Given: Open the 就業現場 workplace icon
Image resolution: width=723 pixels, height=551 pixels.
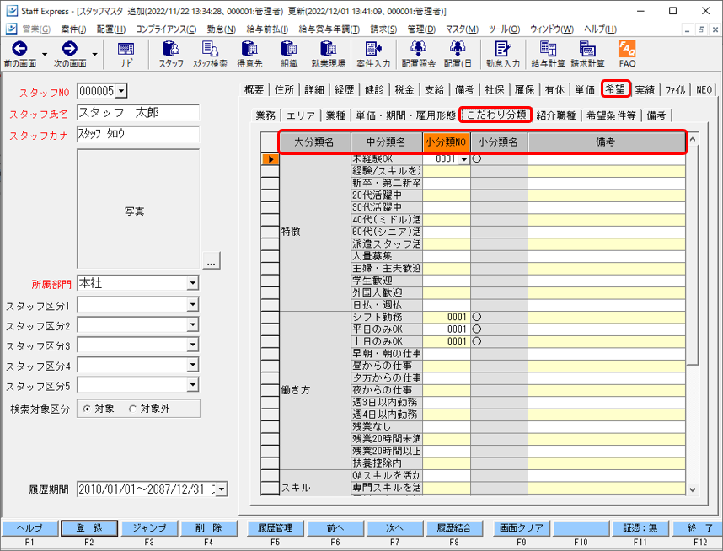Looking at the screenshot, I should pos(329,55).
